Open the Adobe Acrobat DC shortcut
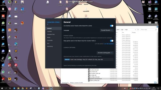The image size is (161, 90). pos(3,80)
